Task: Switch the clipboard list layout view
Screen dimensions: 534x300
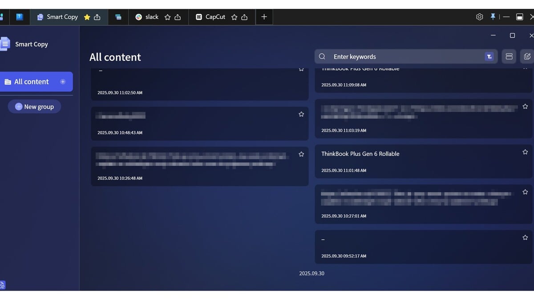Action: click(509, 56)
